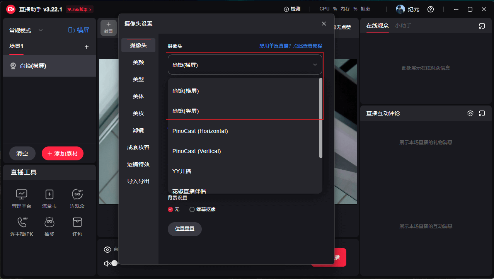Open the 美体 body tab

click(138, 96)
